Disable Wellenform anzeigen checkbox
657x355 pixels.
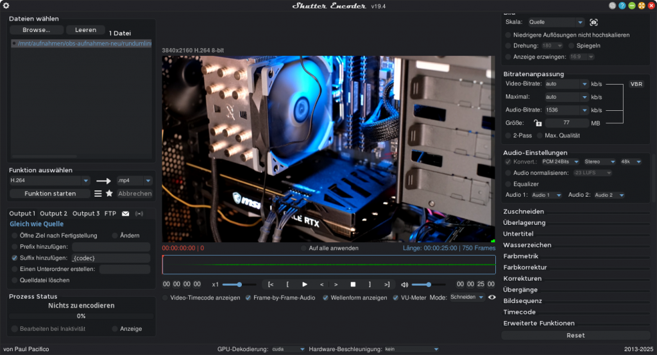[x=325, y=298]
